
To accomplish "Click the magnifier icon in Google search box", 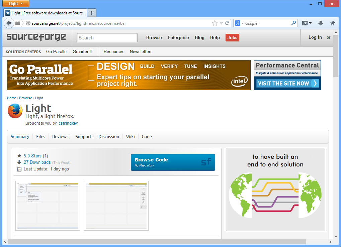I will click(293, 23).
